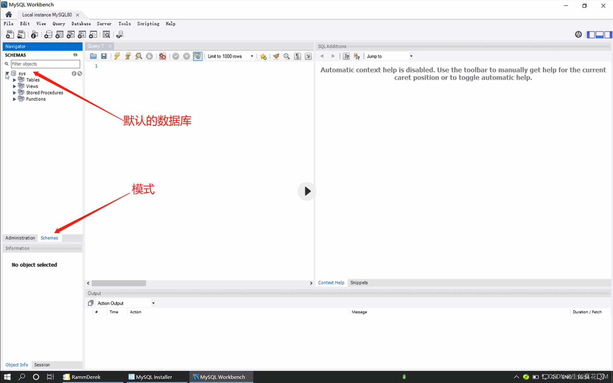Switch to the Schemas tab
613x383 pixels.
pos(49,238)
